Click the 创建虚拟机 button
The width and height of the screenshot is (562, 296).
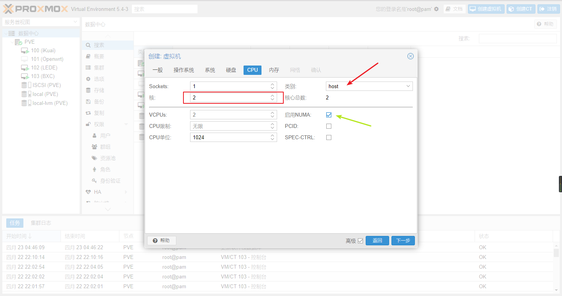pyautogui.click(x=486, y=9)
